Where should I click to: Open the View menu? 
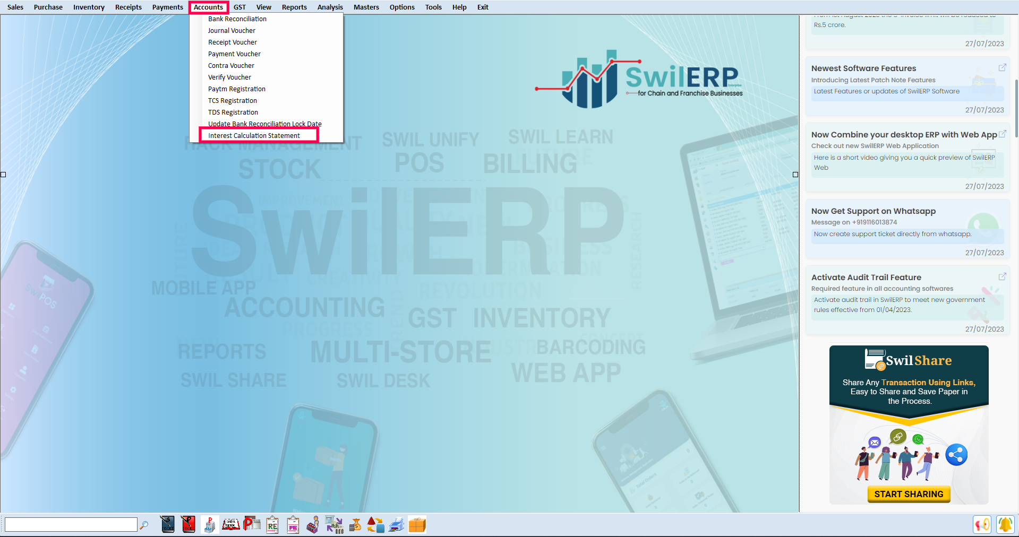(x=264, y=7)
